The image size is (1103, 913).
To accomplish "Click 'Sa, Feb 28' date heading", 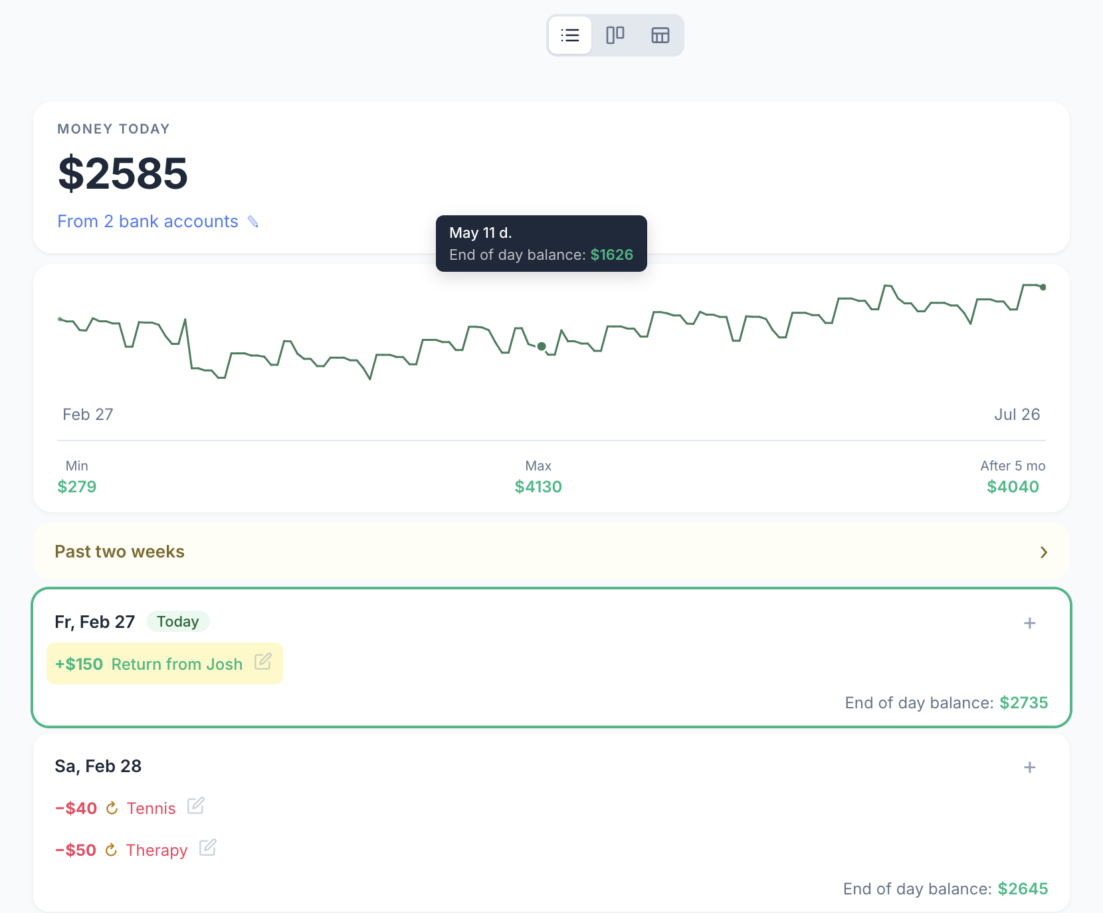I will click(x=98, y=766).
